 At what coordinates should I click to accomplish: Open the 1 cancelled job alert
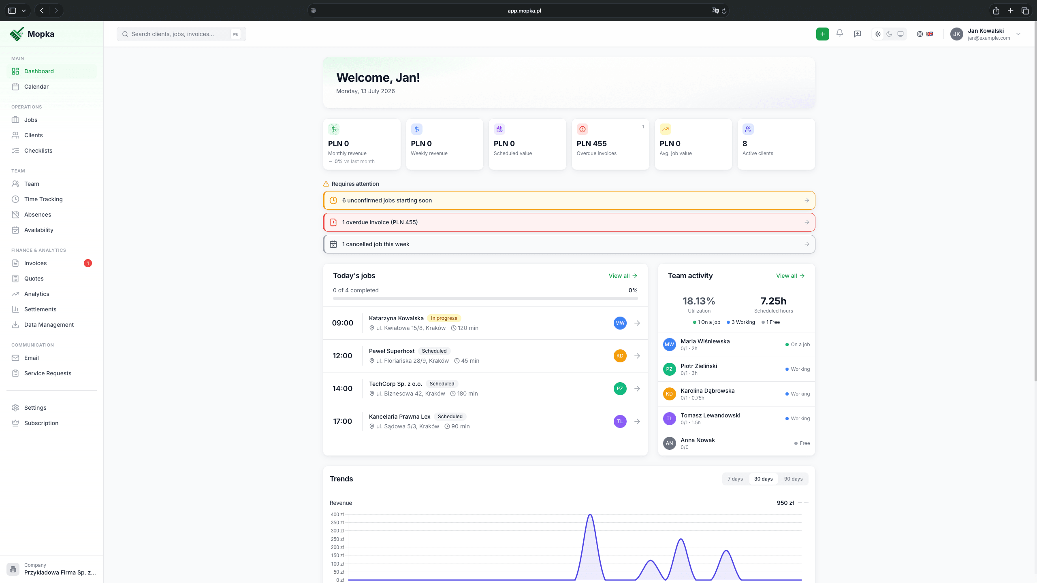[x=569, y=244]
